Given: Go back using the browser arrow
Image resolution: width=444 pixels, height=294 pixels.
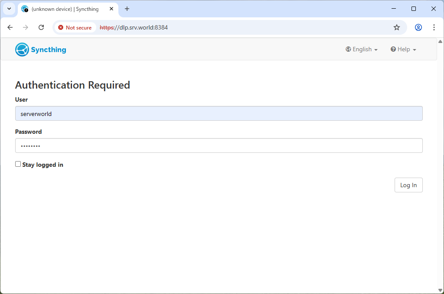Looking at the screenshot, I should coord(10,27).
